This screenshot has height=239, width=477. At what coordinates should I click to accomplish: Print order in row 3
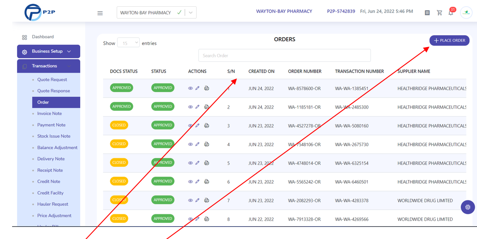tap(206, 126)
